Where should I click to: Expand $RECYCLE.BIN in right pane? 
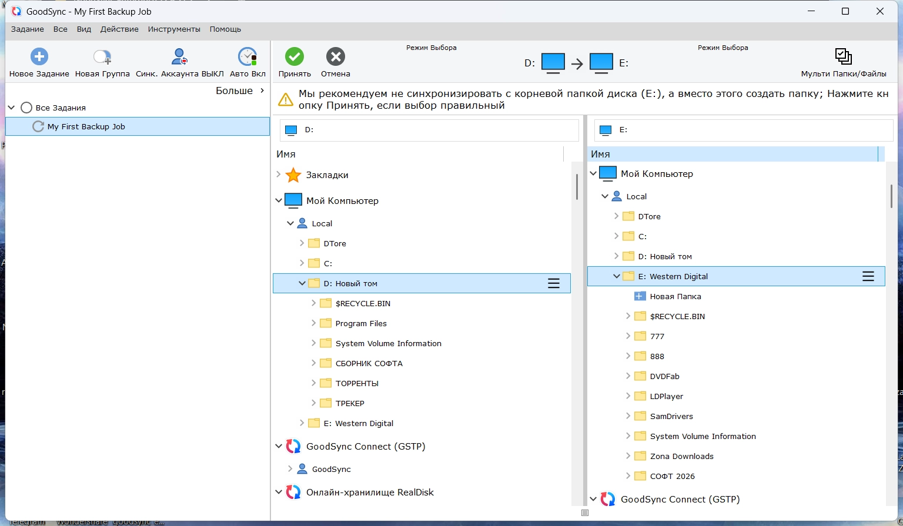[628, 316]
